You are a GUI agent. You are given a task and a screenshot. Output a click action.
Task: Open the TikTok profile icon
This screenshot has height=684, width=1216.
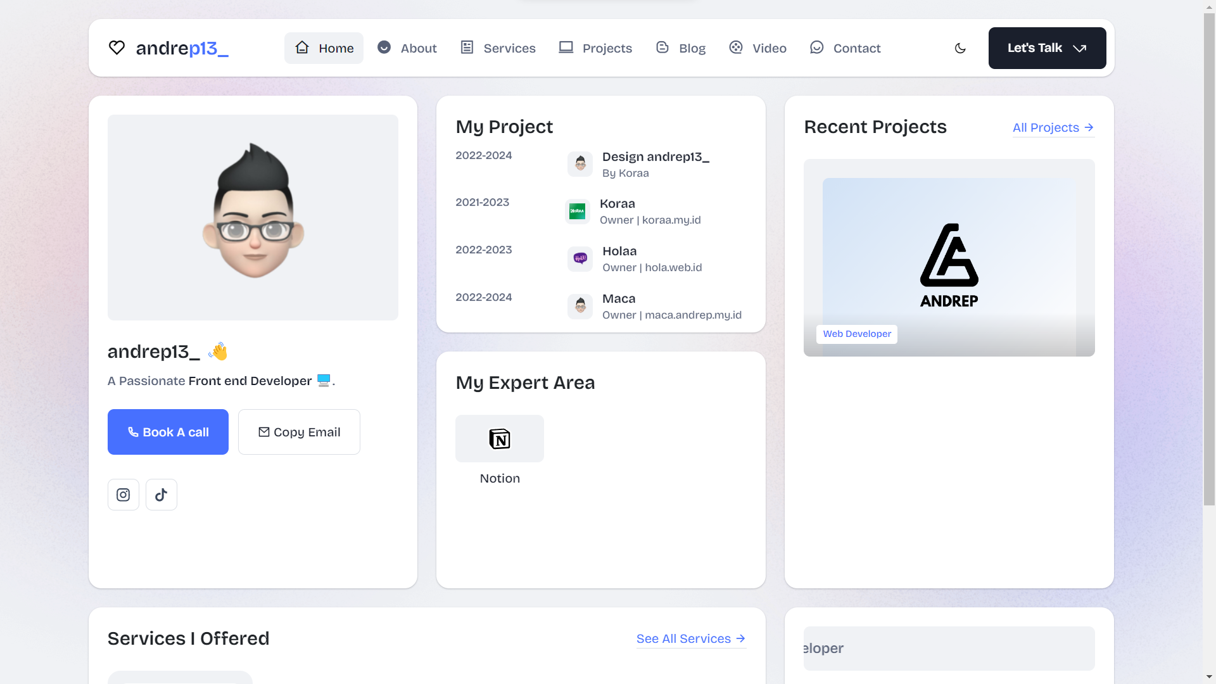click(x=161, y=495)
